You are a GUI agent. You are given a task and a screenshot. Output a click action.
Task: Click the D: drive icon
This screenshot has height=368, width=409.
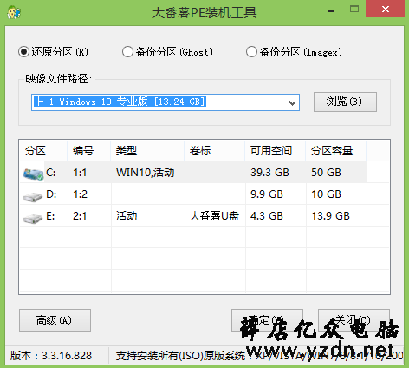33,196
